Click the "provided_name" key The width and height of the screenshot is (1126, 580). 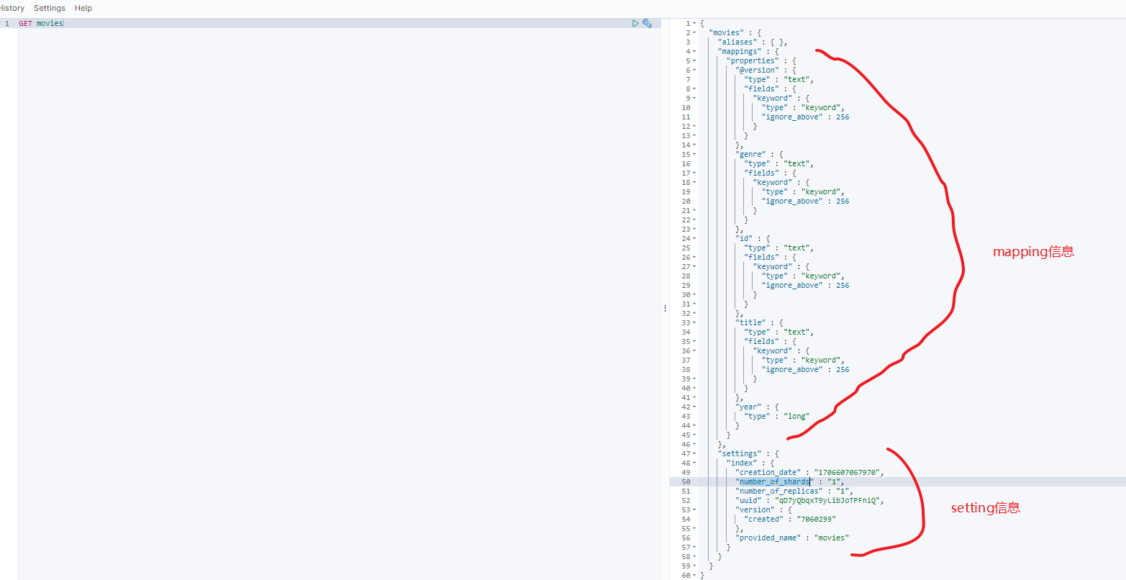click(768, 538)
